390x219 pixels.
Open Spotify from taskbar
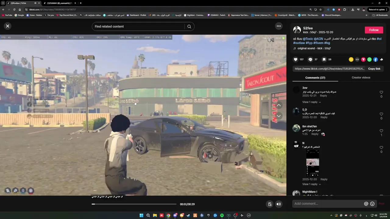point(222,215)
